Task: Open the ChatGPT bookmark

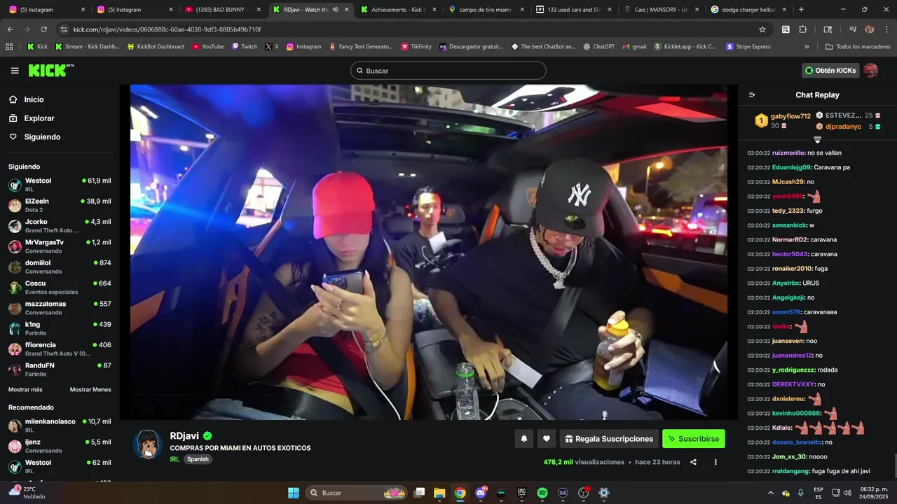Action: (x=598, y=47)
